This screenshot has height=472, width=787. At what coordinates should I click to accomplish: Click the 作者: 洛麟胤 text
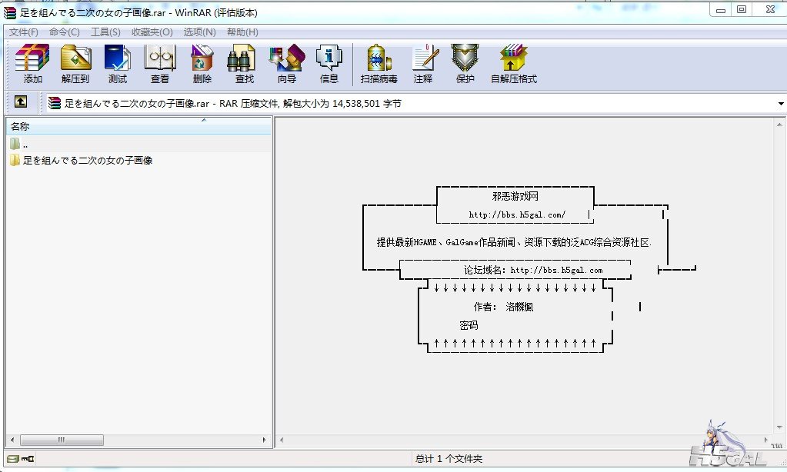[503, 307]
